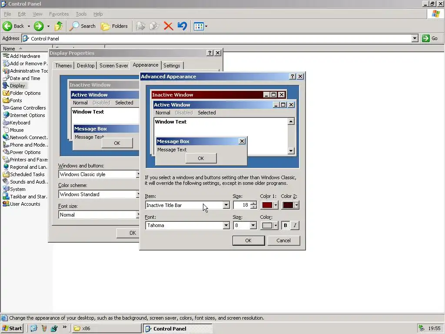This screenshot has width=445, height=334.
Task: Select Scheduled Tasks item
Action: [23, 174]
